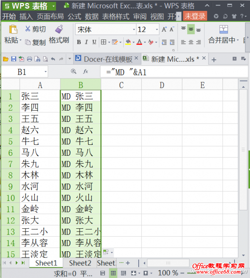Switch to the 插入 ribbon tab
250x278 pixels.
pos(26,17)
